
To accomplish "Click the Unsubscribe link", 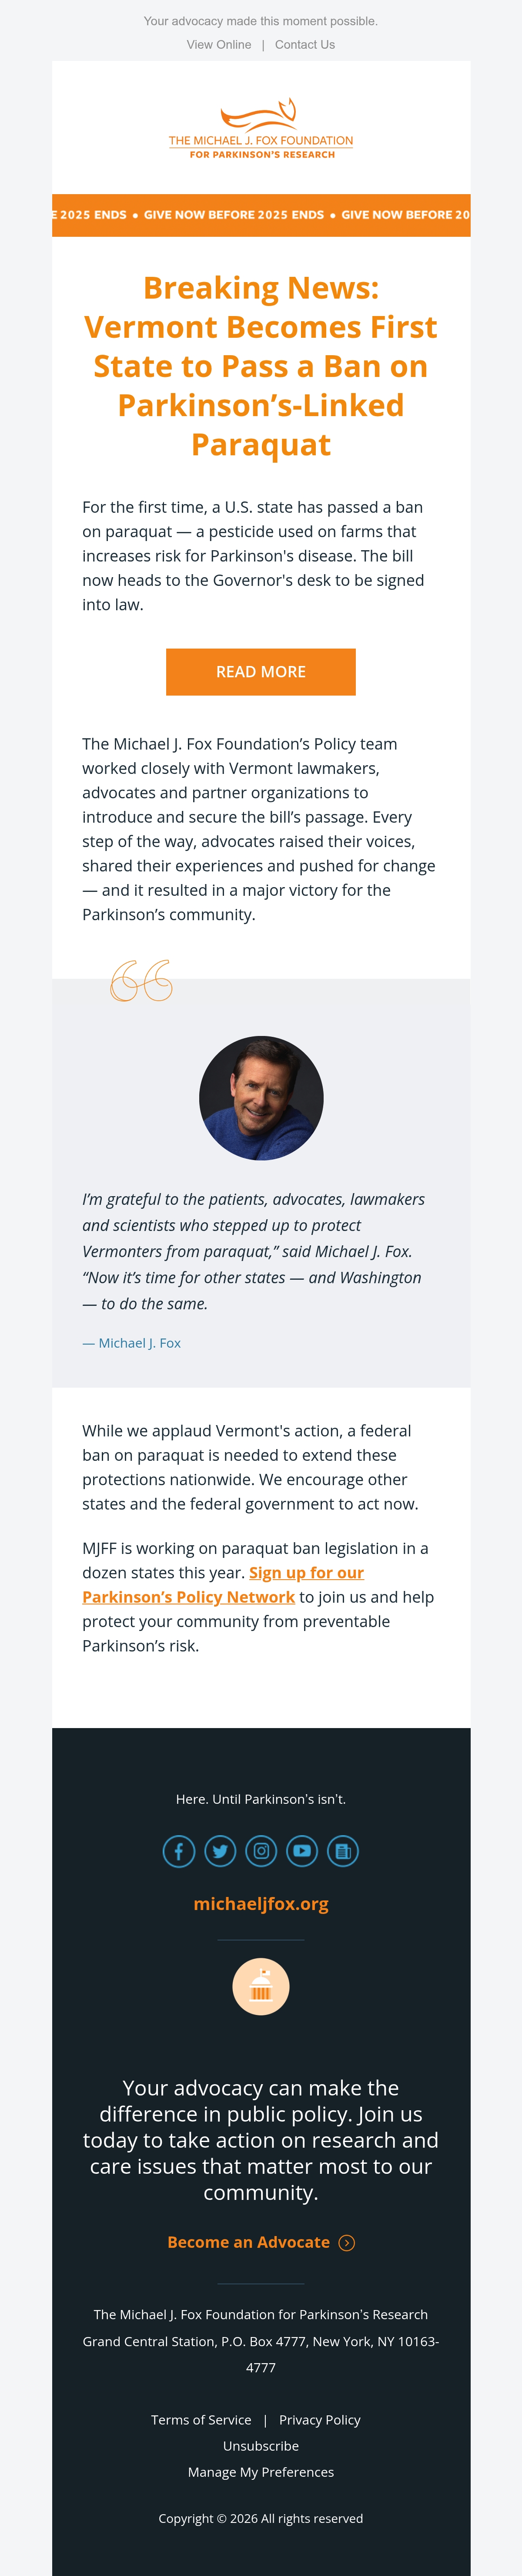I will point(261,2446).
